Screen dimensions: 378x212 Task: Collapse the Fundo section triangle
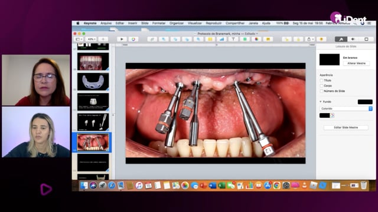pyautogui.click(x=321, y=102)
